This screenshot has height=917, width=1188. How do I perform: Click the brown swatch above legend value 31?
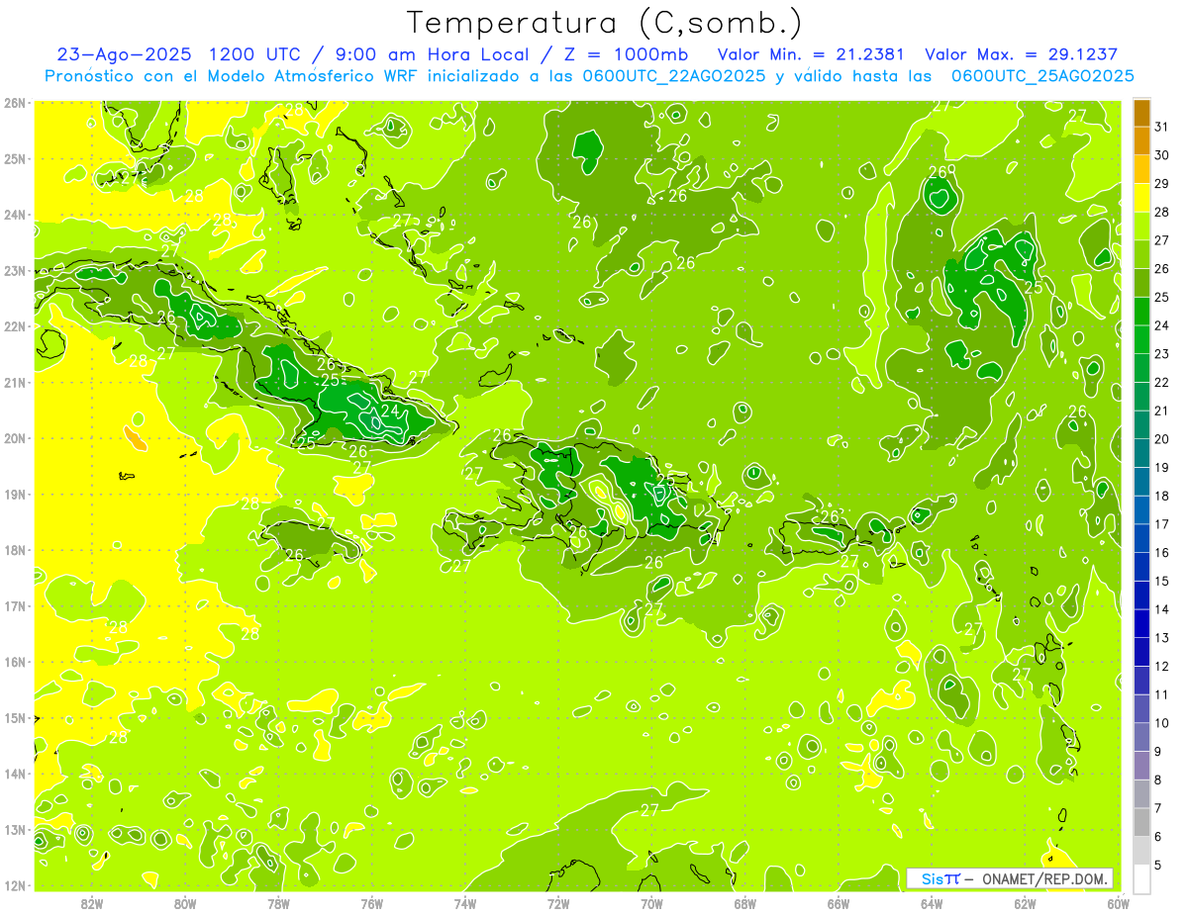pyautogui.click(x=1141, y=113)
